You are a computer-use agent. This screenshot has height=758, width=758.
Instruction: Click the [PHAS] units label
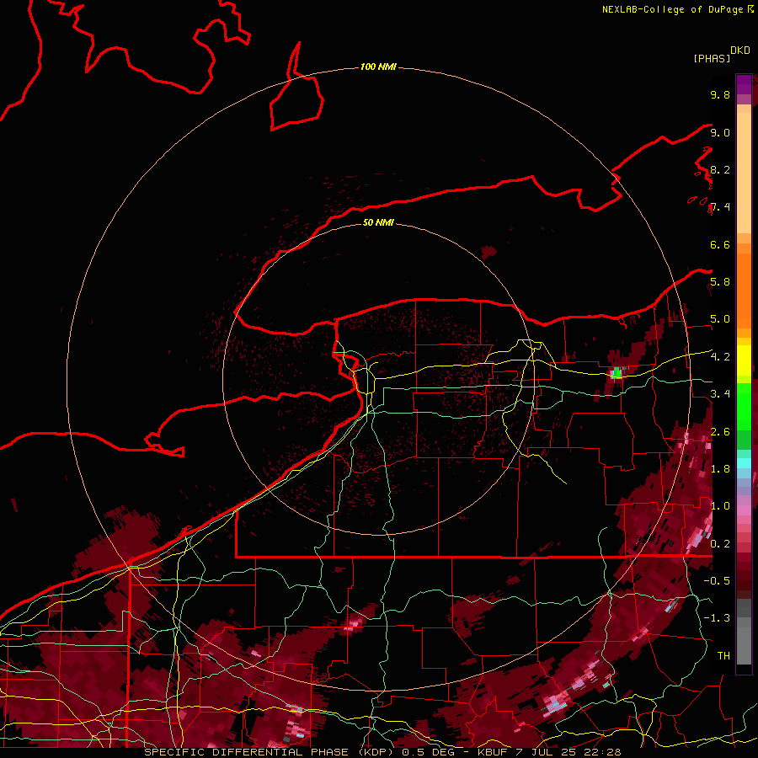(x=712, y=58)
